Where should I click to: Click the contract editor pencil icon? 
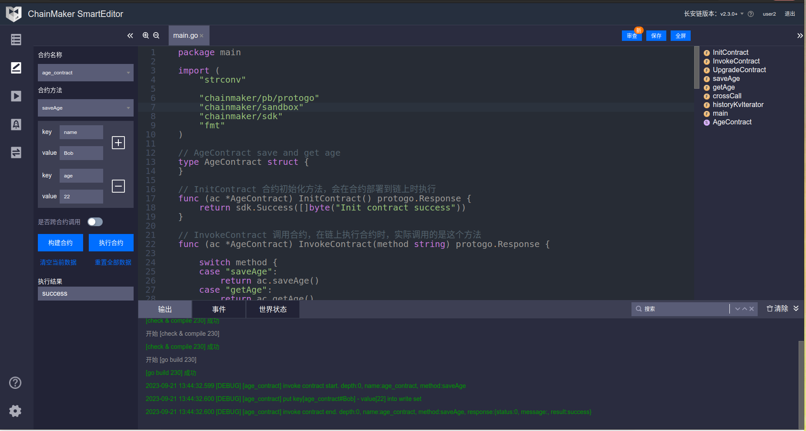(x=16, y=68)
